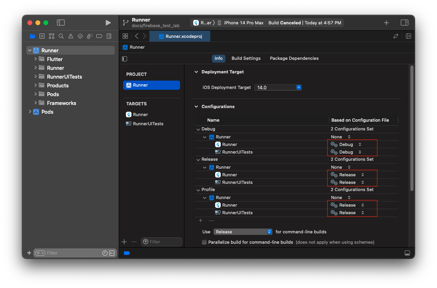The image size is (437, 288).
Task: Run the project with the play button
Action: tap(108, 23)
